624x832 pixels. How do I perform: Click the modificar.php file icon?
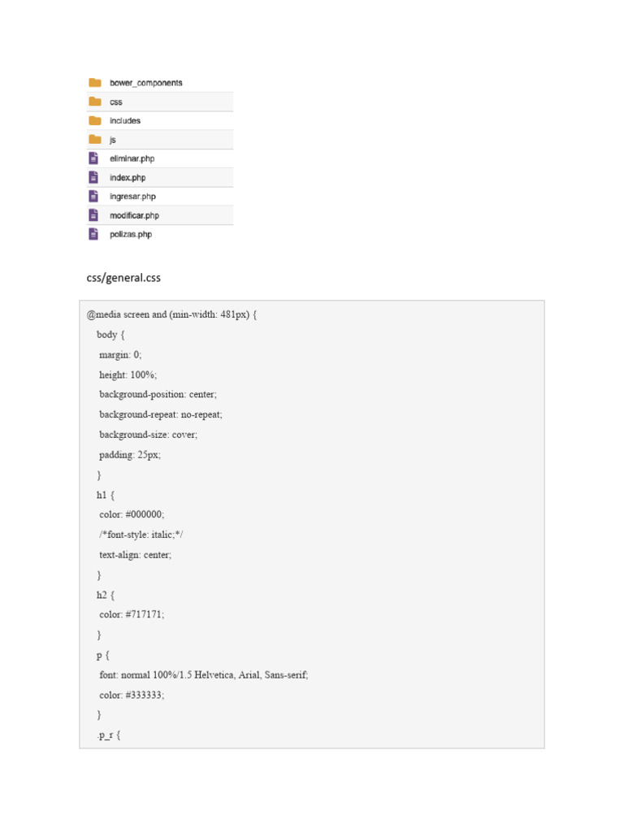pyautogui.click(x=94, y=215)
